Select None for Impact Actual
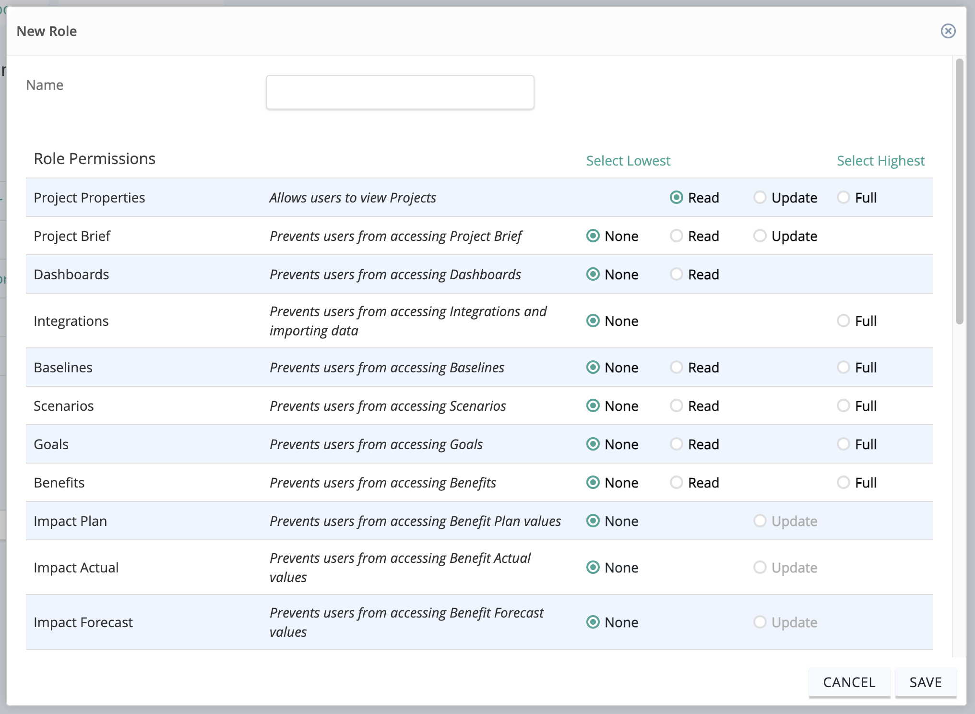The width and height of the screenshot is (975, 714). tap(593, 568)
